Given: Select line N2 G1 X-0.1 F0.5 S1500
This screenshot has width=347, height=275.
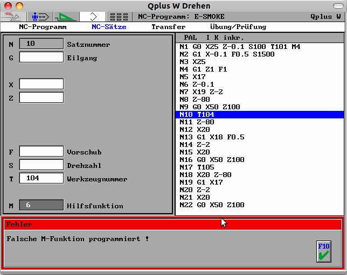Looking at the screenshot, I should point(260,54).
